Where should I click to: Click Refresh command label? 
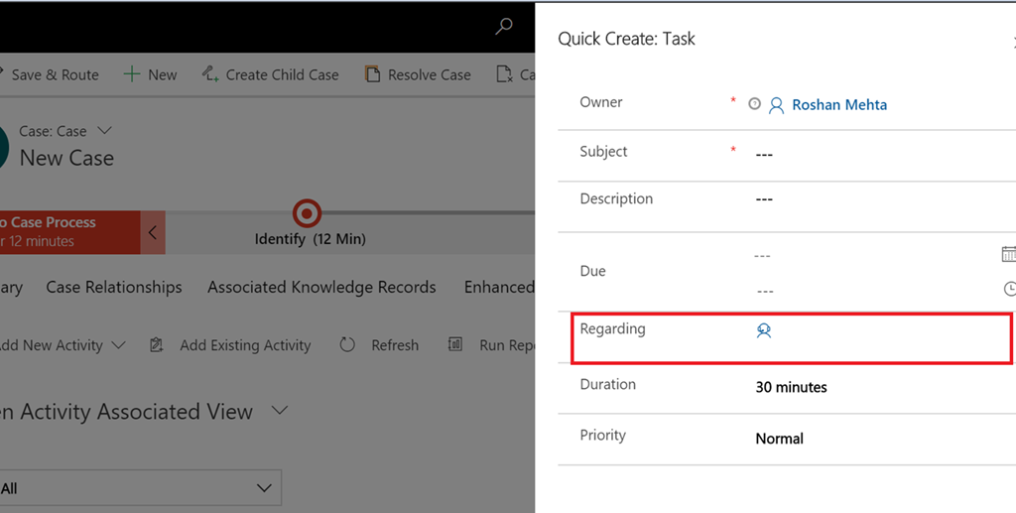(x=395, y=346)
